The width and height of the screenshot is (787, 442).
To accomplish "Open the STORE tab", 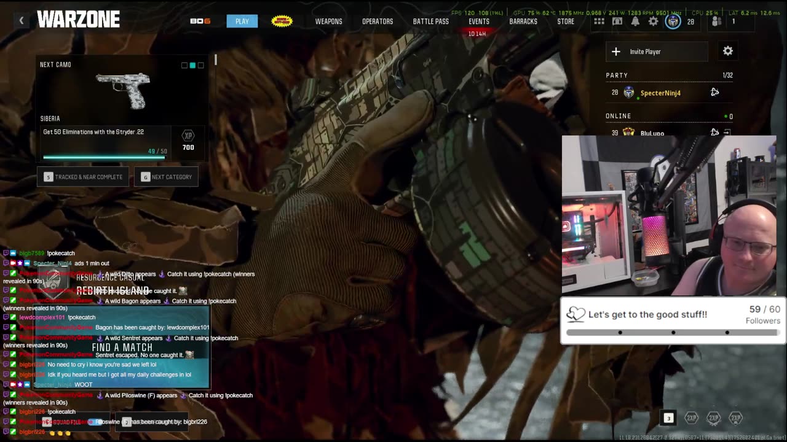I will coord(566,21).
